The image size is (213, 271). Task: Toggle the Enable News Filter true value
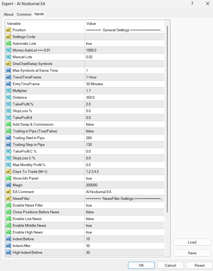(x=124, y=205)
